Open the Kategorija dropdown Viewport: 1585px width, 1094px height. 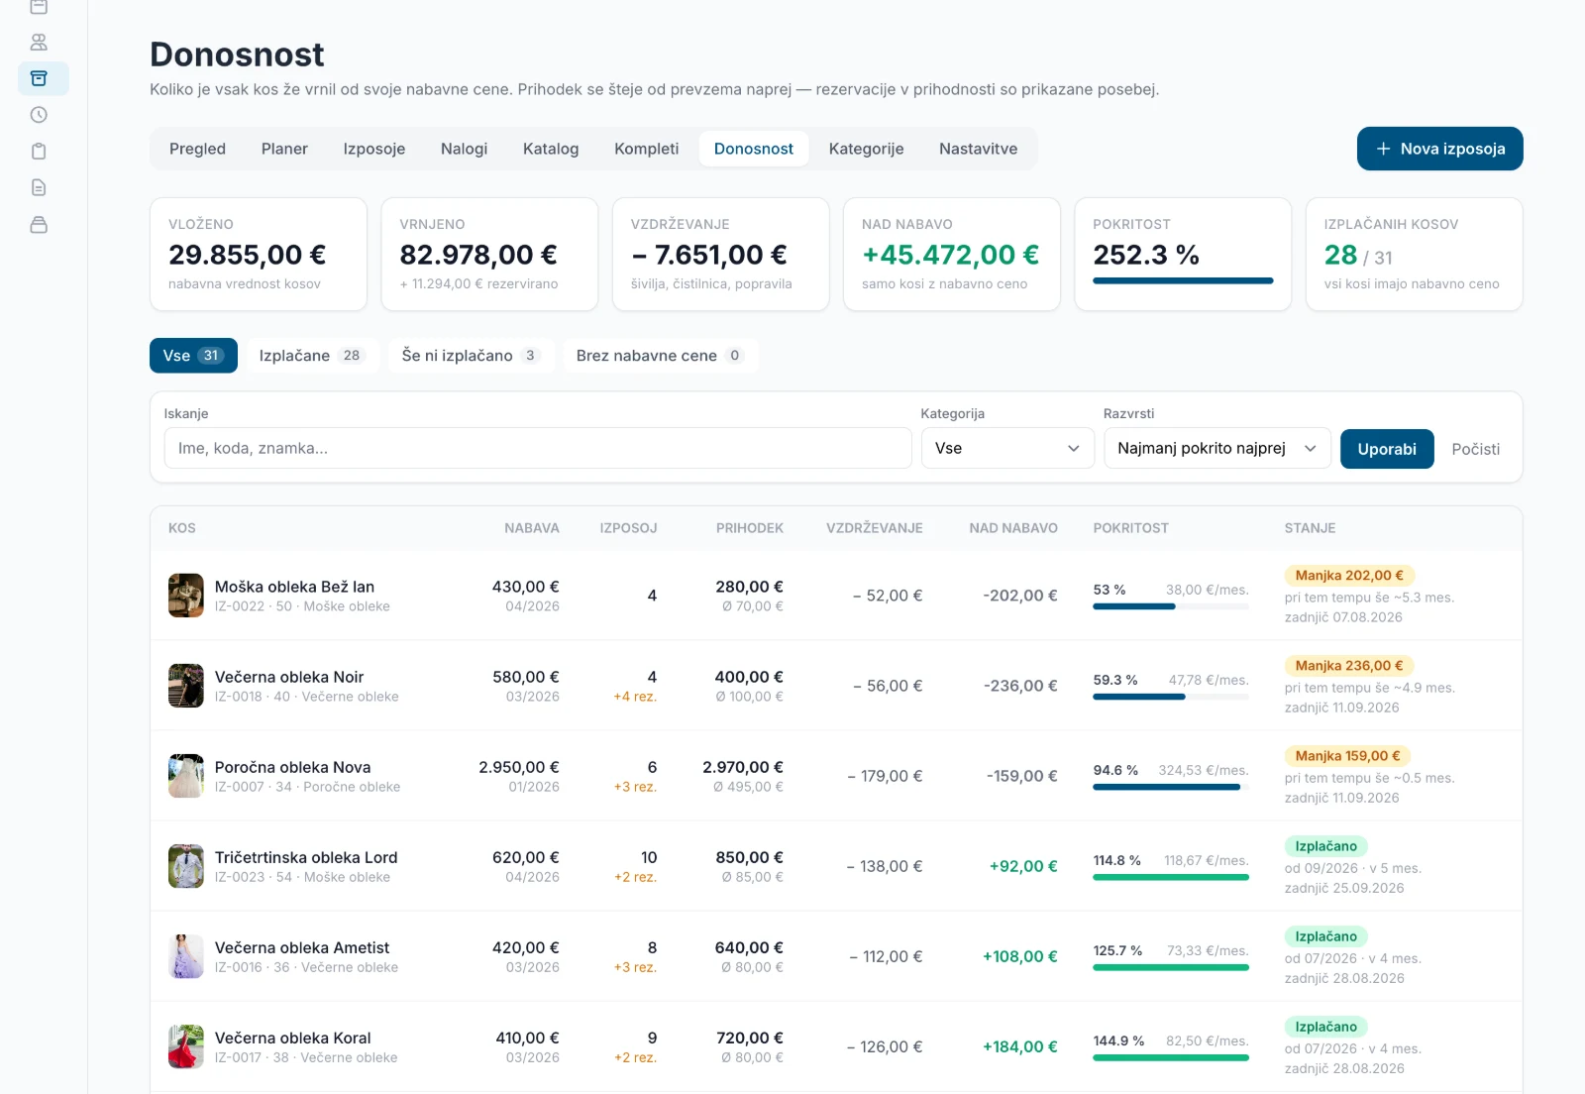[x=1007, y=448]
